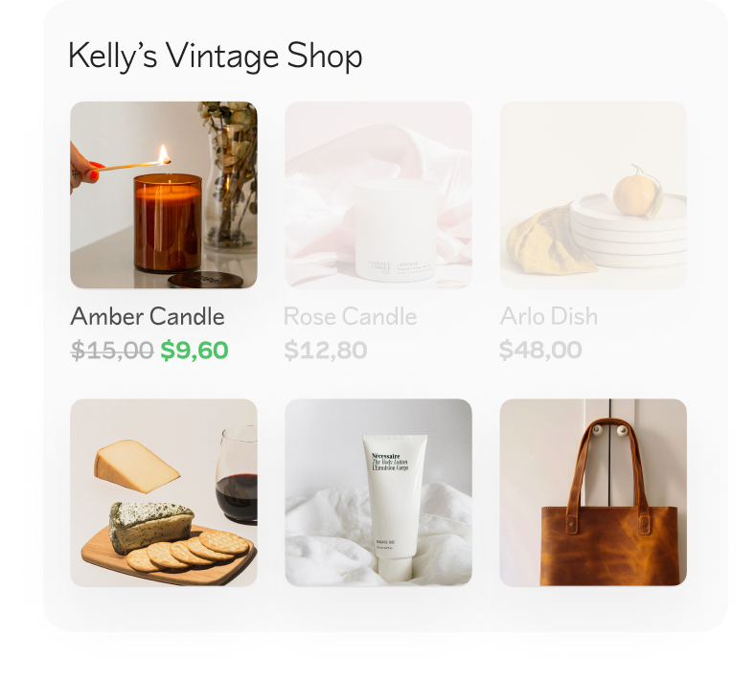Select the cheese and crackers board photo
Image resolution: width=756 pixels, height=682 pixels.
[164, 492]
